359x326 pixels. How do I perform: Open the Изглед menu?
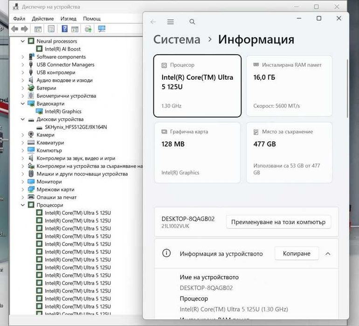click(69, 19)
